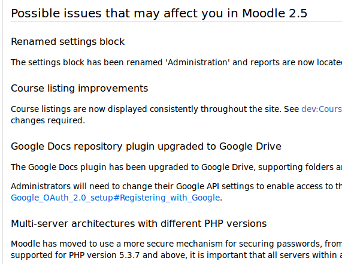Click the paragraph starting 'The settings block has been renamed'
This screenshot has width=342, height=264.
[177, 62]
